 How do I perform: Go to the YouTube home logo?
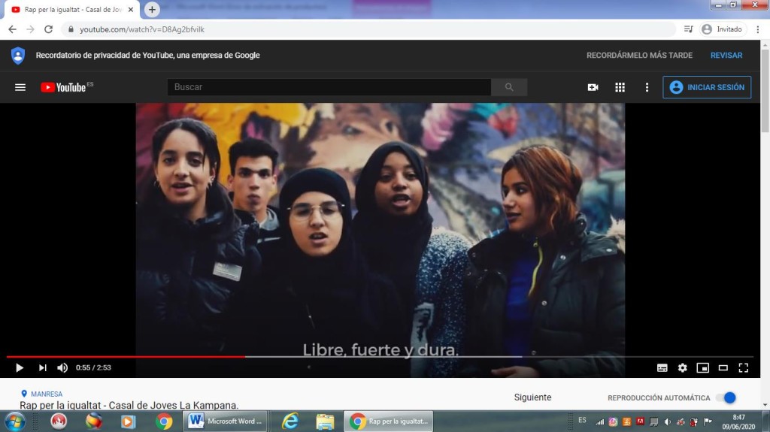coord(66,87)
